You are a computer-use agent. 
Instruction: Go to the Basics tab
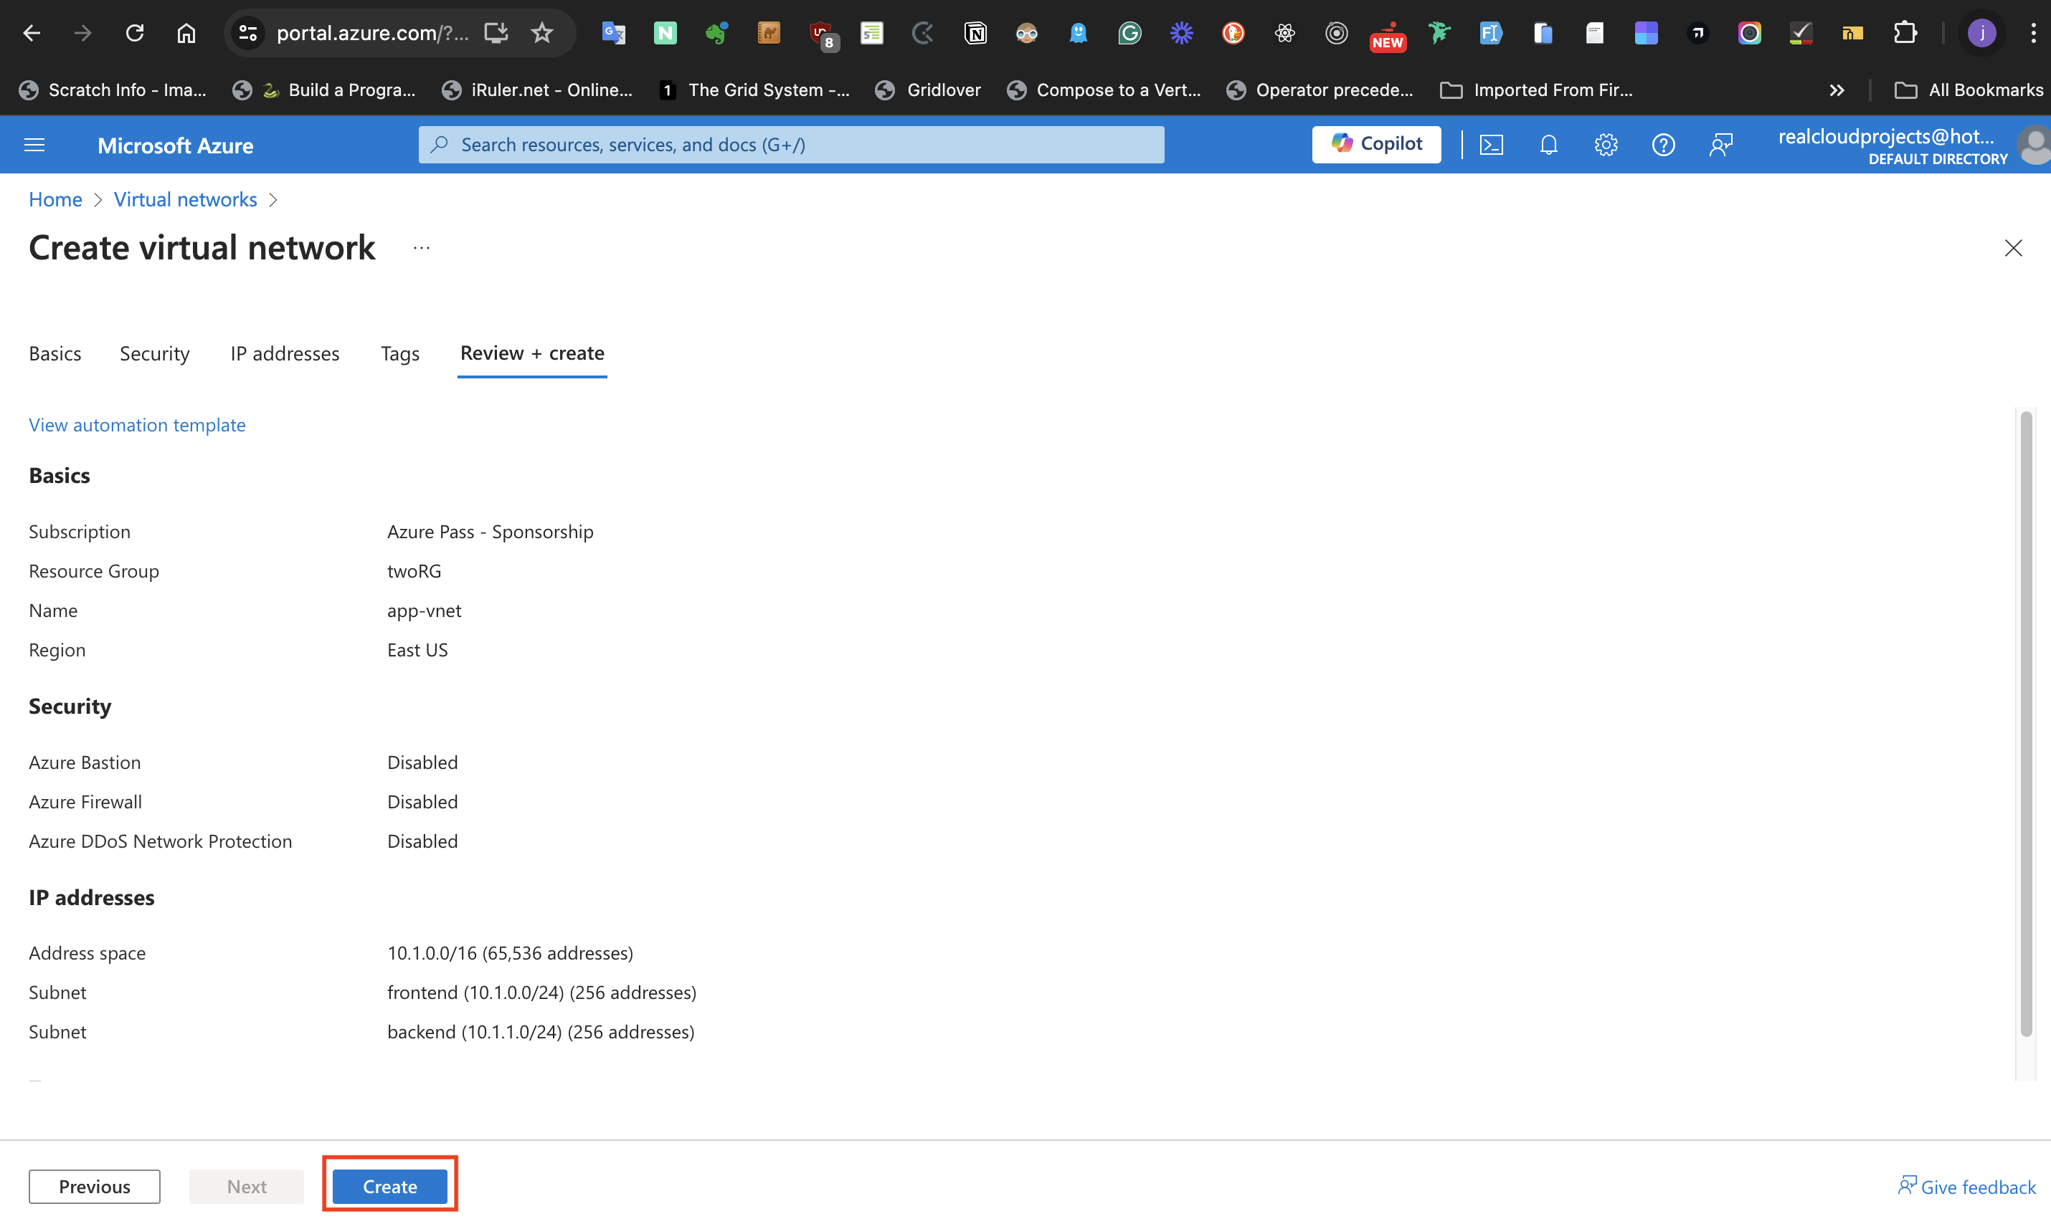tap(55, 353)
